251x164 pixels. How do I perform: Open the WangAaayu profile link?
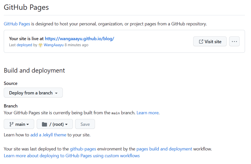pos(54,45)
